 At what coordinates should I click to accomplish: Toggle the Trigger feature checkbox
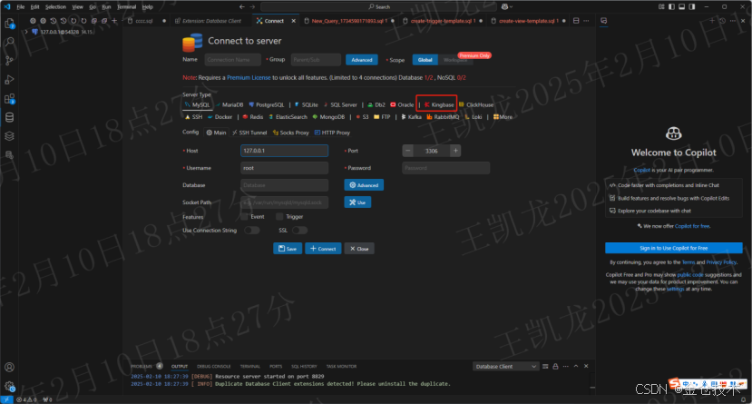pyautogui.click(x=279, y=217)
